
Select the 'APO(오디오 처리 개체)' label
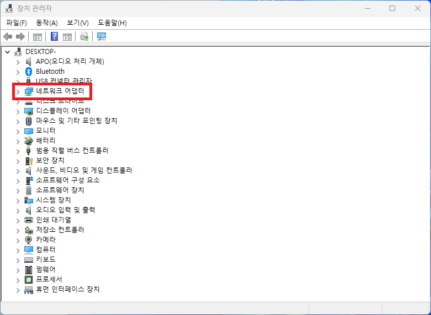pos(70,62)
